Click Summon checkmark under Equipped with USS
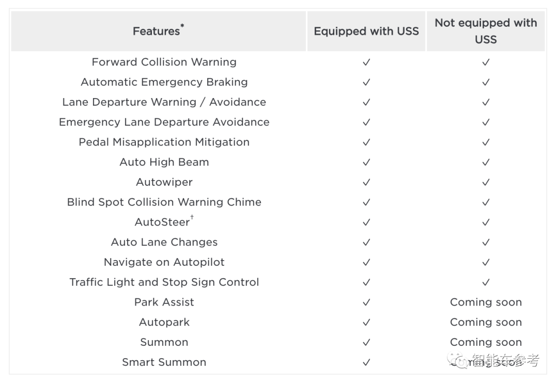This screenshot has height=385, width=558. (x=366, y=342)
